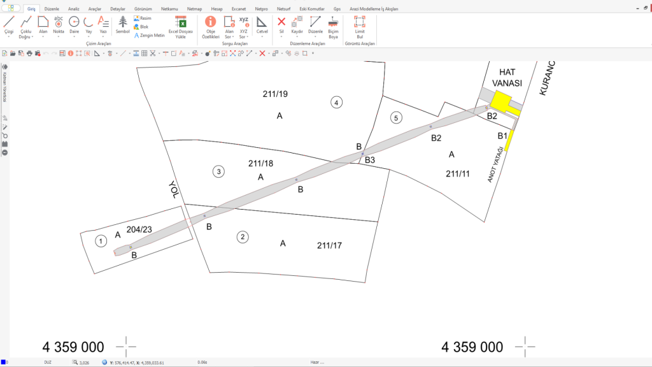The image size is (652, 367).
Task: Click the Zengin Metin button
Action: [x=149, y=36]
